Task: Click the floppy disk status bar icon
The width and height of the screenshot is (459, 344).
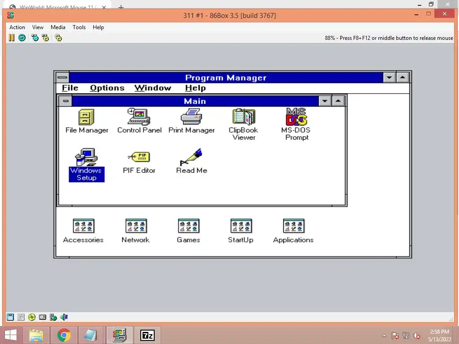Action: coord(10,317)
